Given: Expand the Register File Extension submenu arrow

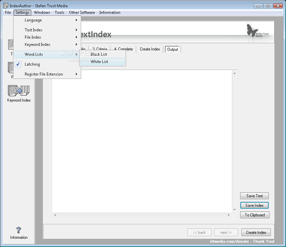Looking at the screenshot, I should tap(77, 74).
